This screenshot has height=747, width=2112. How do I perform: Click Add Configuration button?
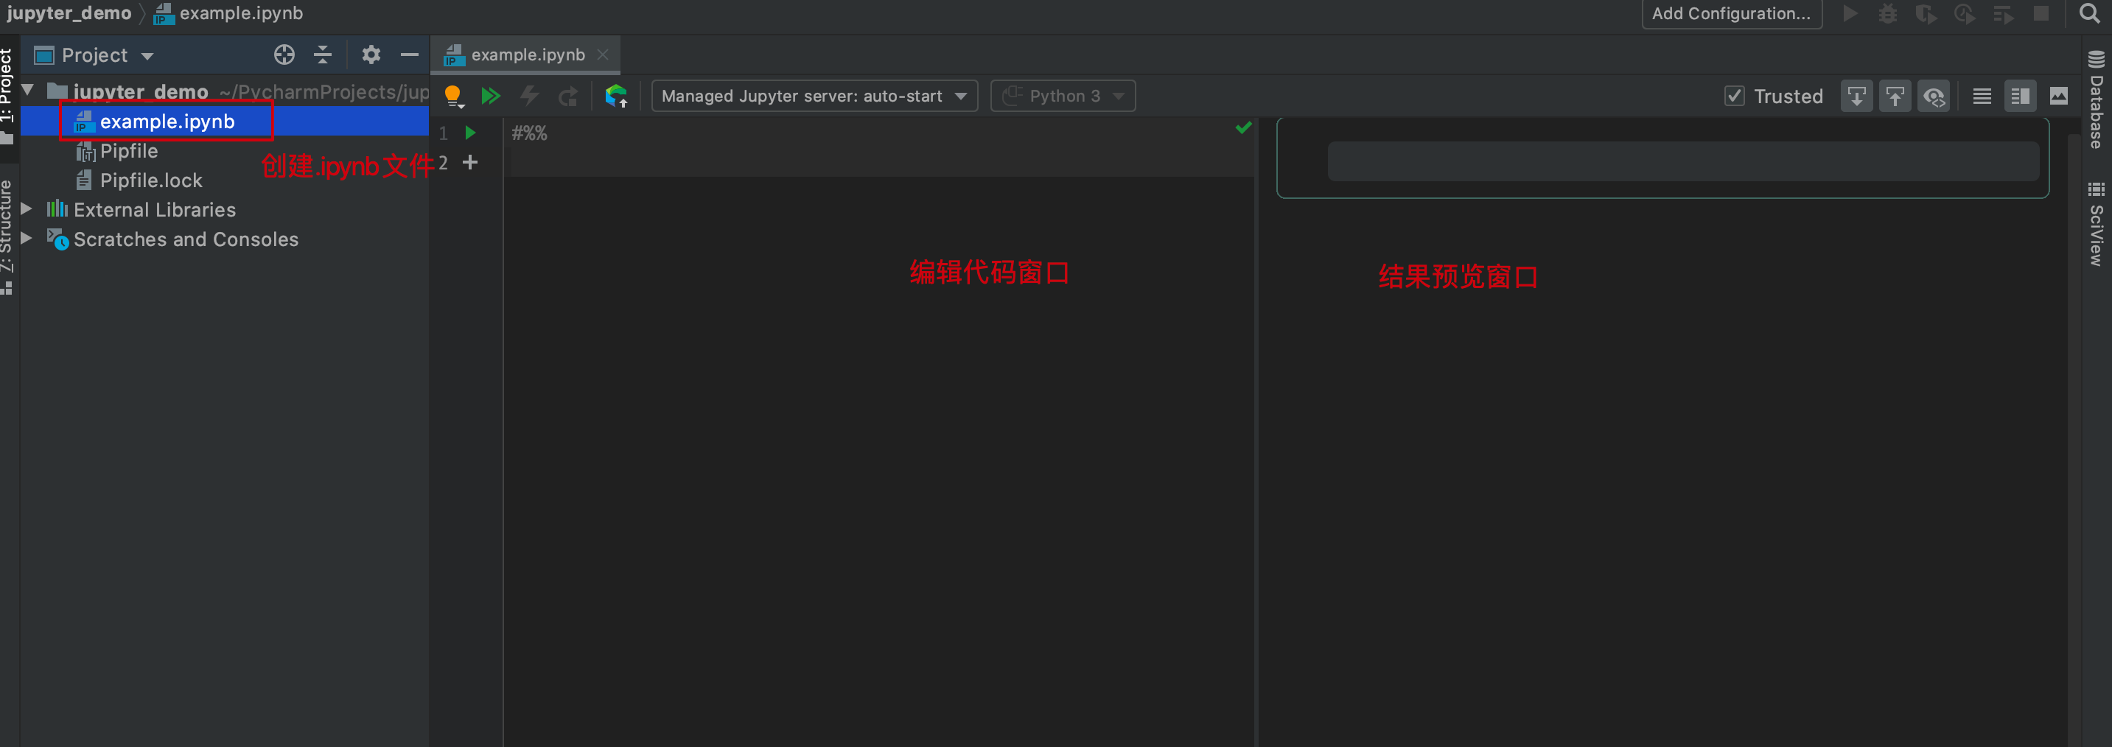click(1732, 13)
